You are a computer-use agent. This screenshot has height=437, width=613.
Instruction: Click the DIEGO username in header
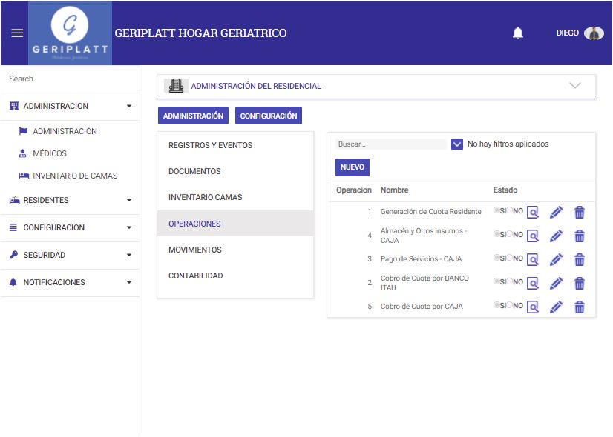coord(567,33)
